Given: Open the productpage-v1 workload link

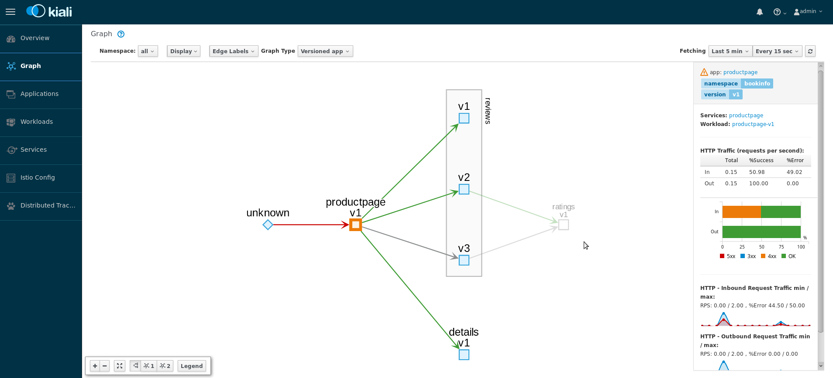Looking at the screenshot, I should pos(753,124).
